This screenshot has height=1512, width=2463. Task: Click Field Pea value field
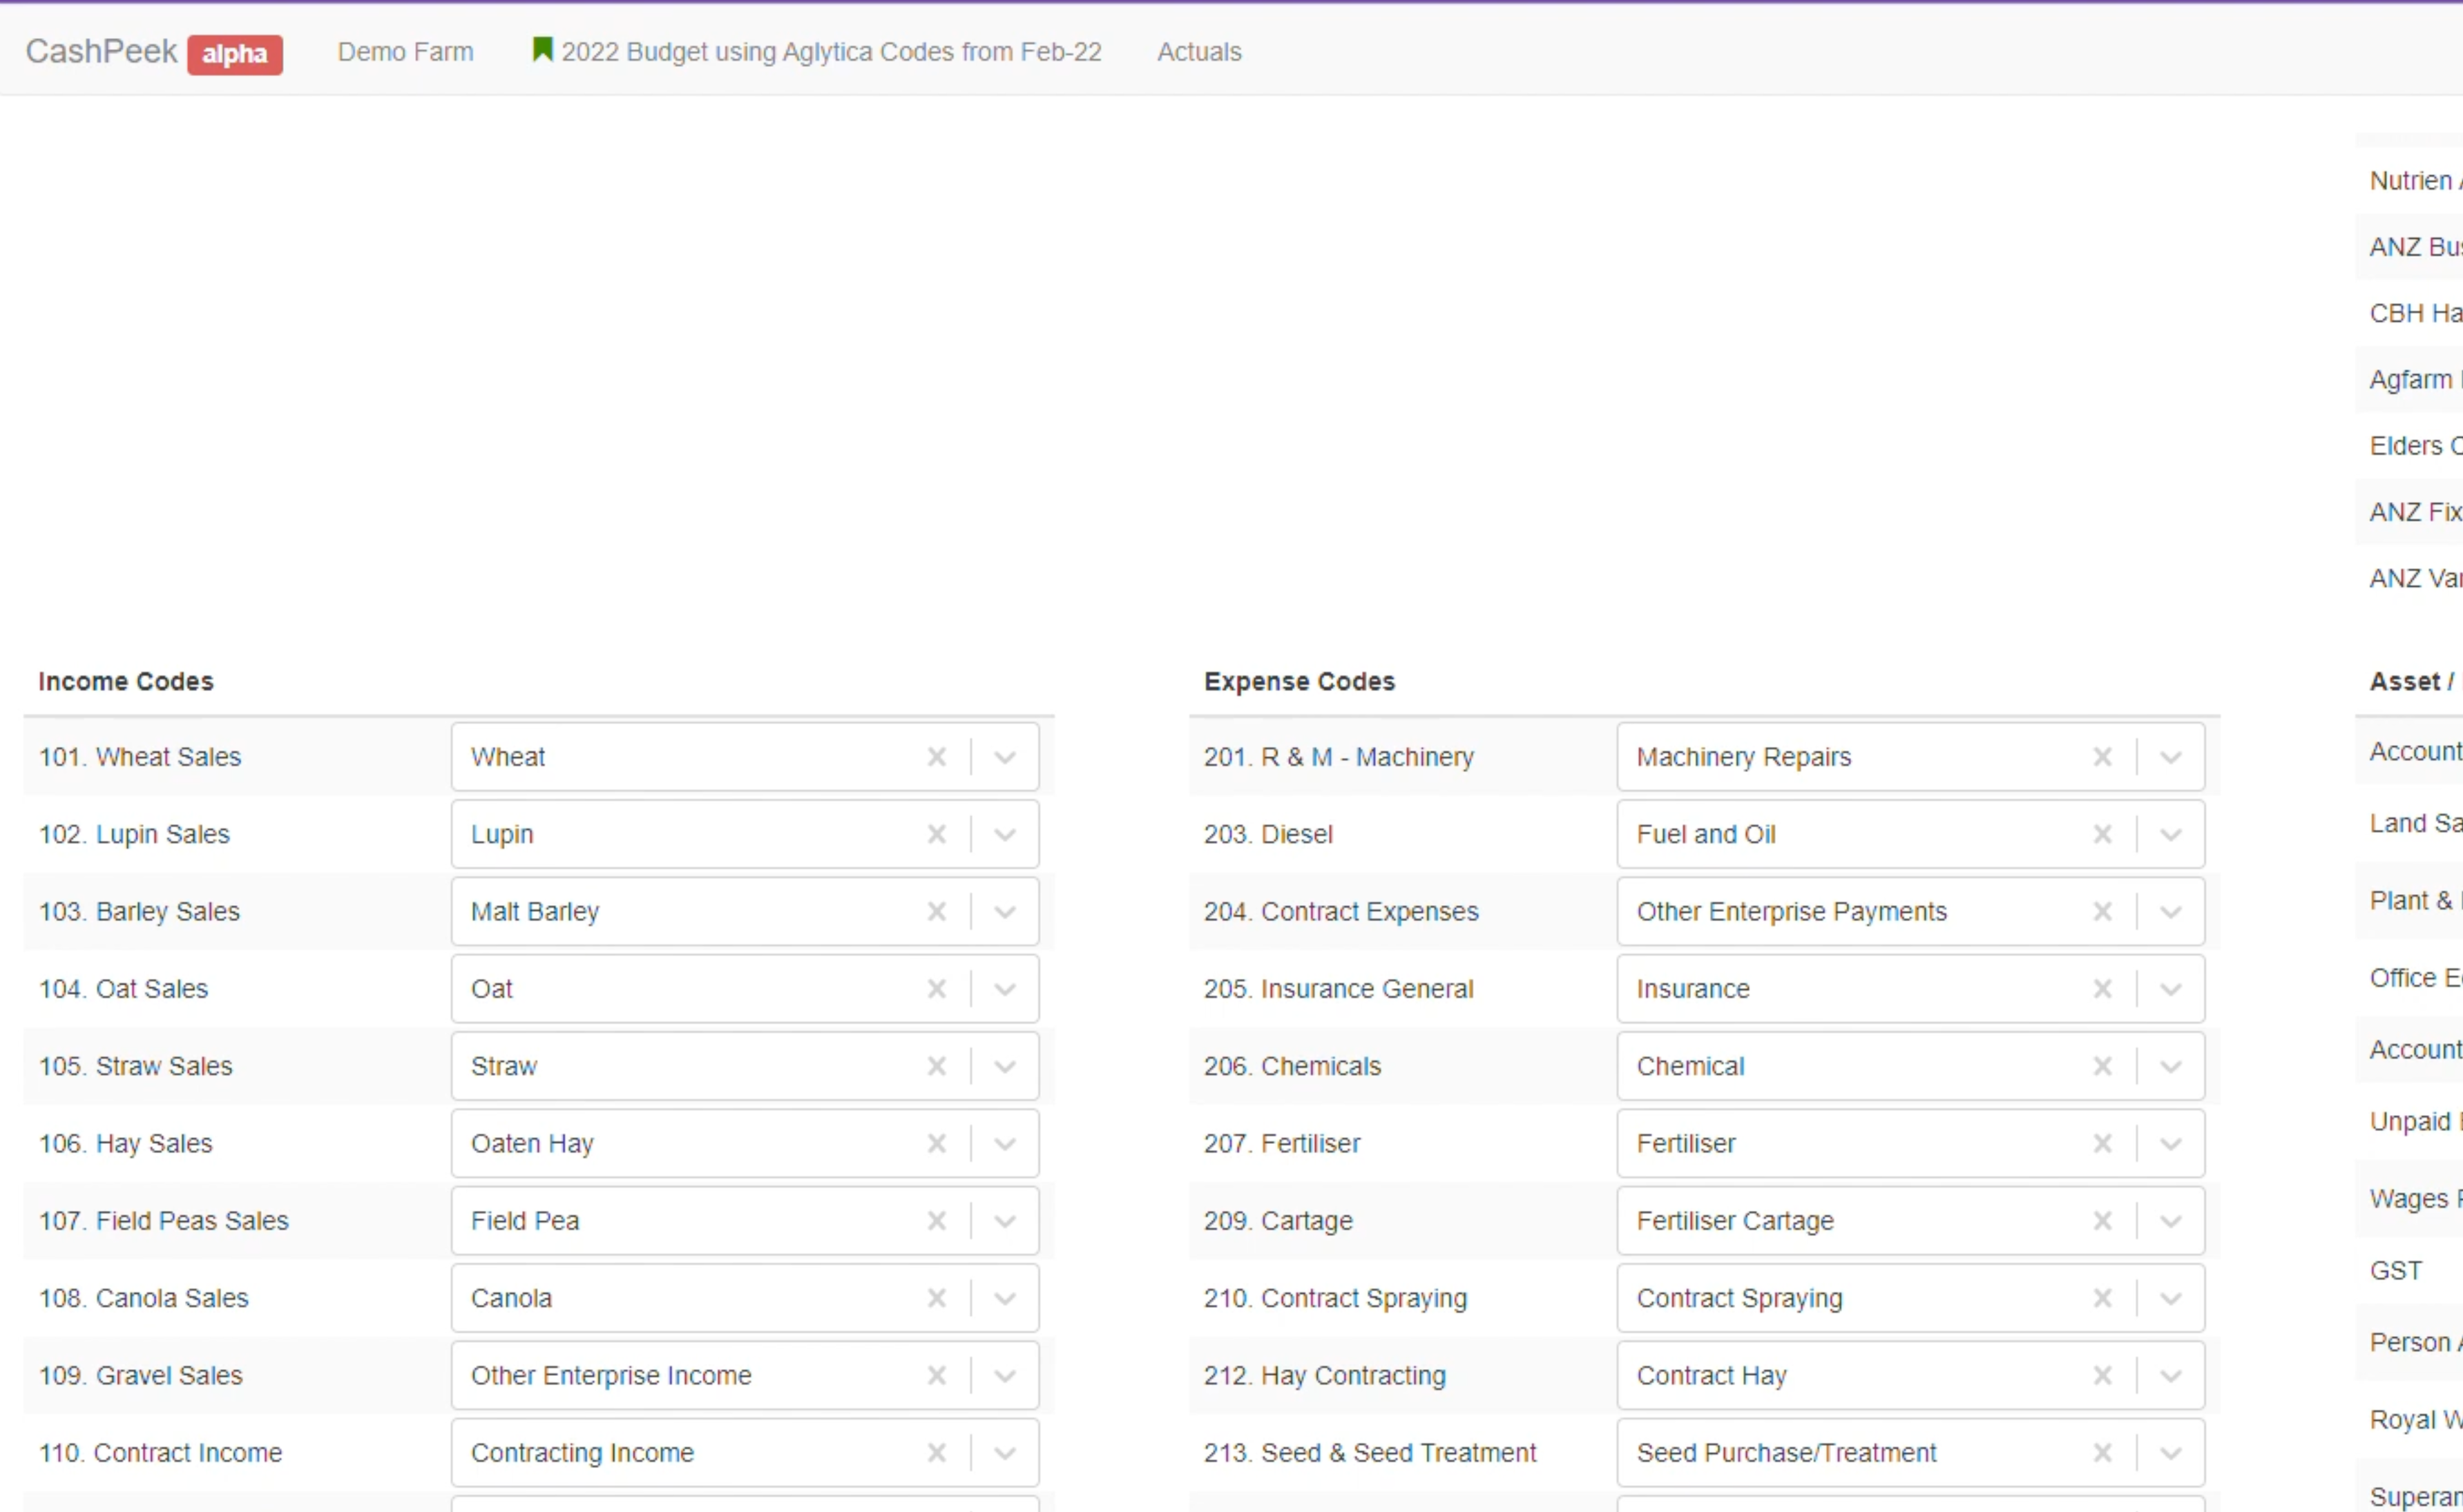click(745, 1221)
